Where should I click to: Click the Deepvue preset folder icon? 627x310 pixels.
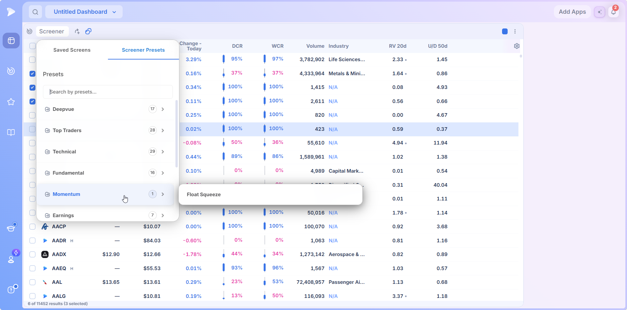(47, 109)
